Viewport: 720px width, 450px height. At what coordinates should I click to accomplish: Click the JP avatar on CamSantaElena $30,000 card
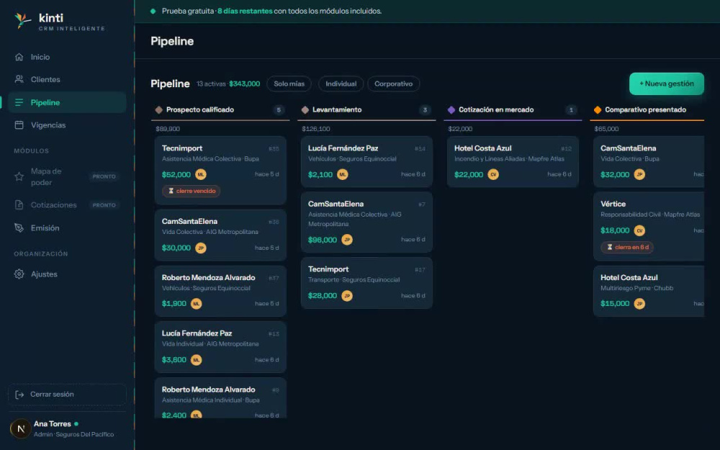[x=201, y=248]
